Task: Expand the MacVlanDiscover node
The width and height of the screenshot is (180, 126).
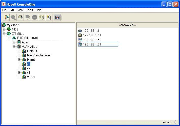Action: coord(19,55)
